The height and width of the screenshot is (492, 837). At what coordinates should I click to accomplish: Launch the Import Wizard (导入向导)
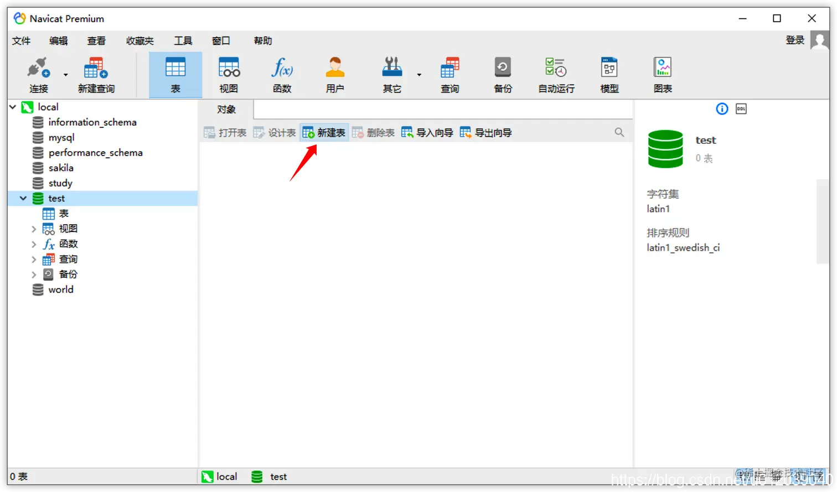[x=427, y=132]
